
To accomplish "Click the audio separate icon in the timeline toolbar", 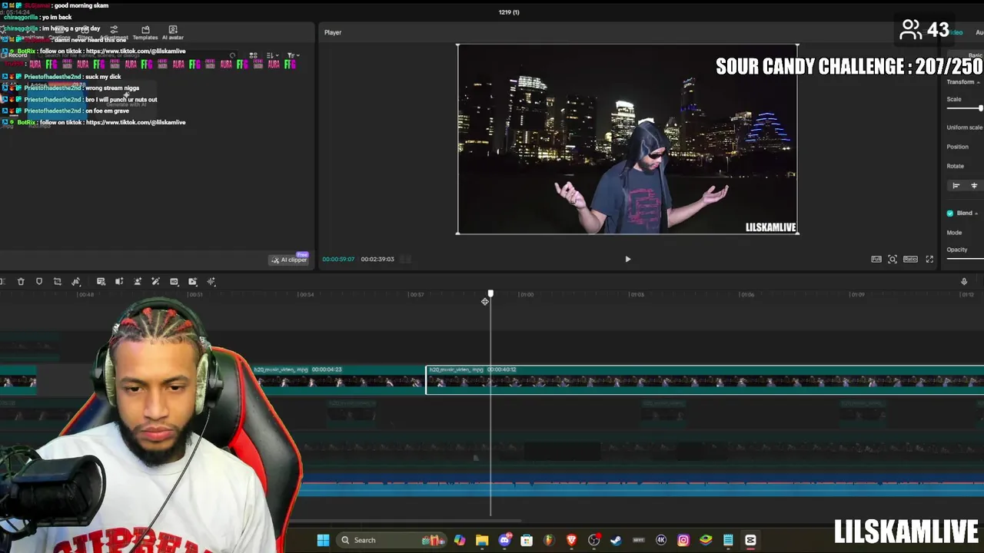I will coord(119,282).
